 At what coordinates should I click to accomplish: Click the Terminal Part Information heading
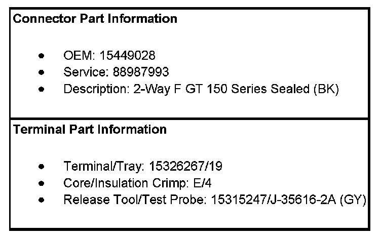click(x=90, y=130)
